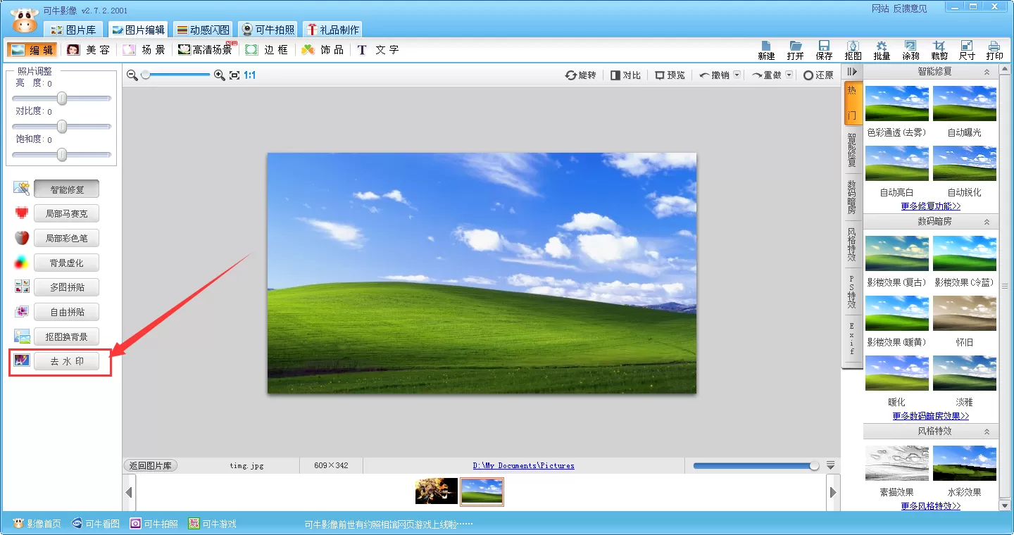This screenshot has width=1014, height=535.
Task: Click 还原 to restore original image
Action: [x=818, y=75]
